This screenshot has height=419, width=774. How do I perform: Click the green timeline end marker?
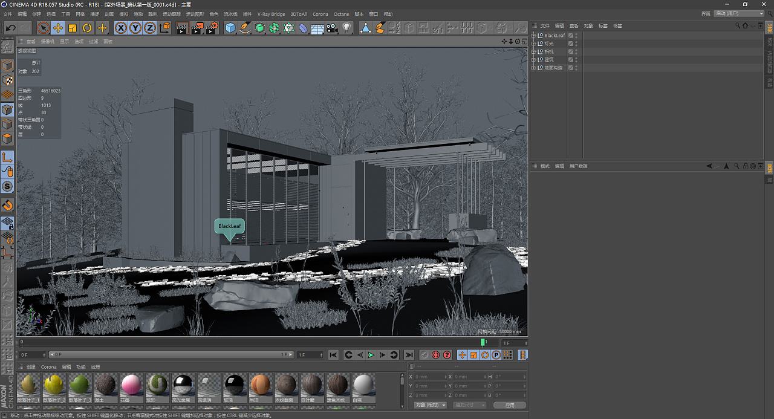click(x=483, y=342)
